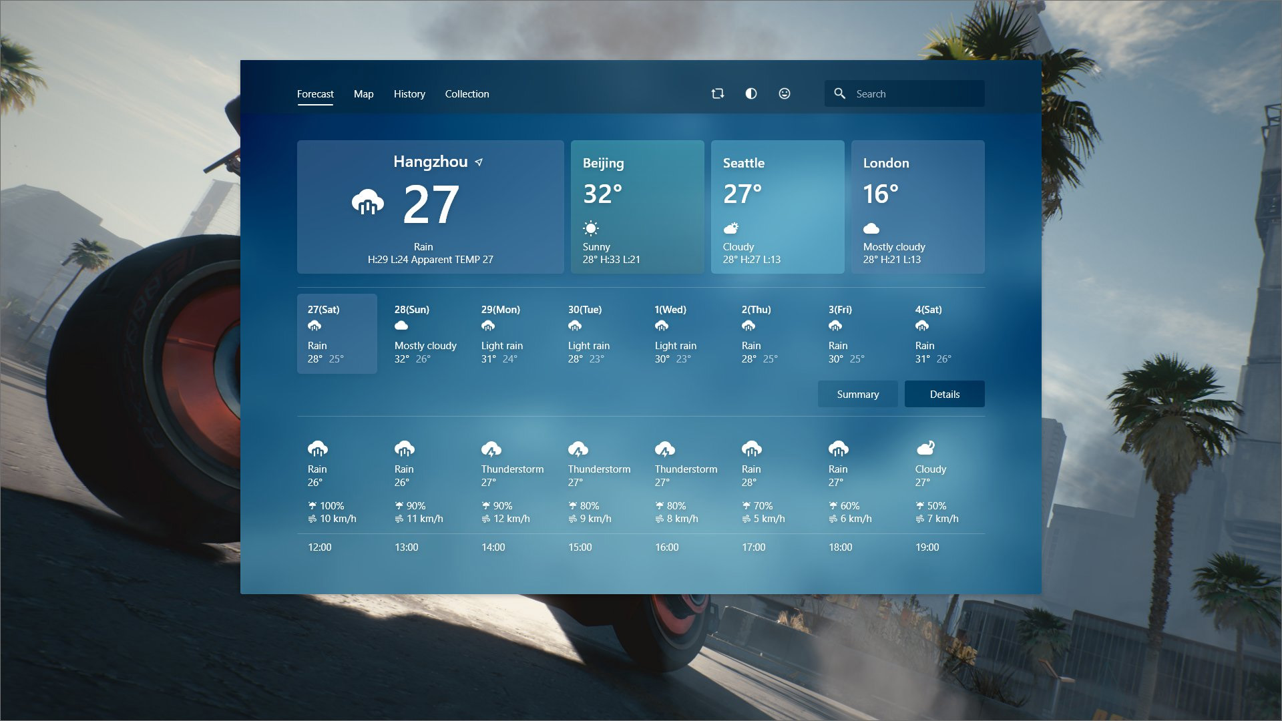Click the 16:00 thunderstorm icon
1282x721 pixels.
tap(665, 449)
